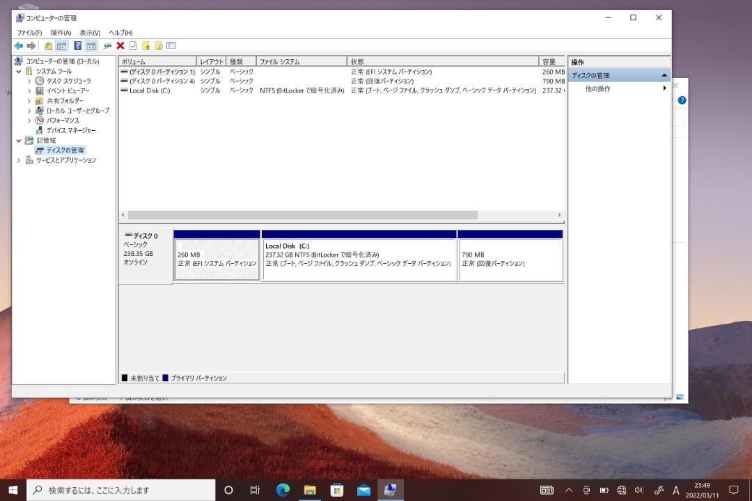The height and width of the screenshot is (501, 752).
Task: Select コンピューターの管理 (ローカル) root node
Action: click(x=63, y=61)
